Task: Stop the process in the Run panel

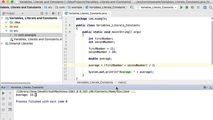Action: [x=3, y=99]
